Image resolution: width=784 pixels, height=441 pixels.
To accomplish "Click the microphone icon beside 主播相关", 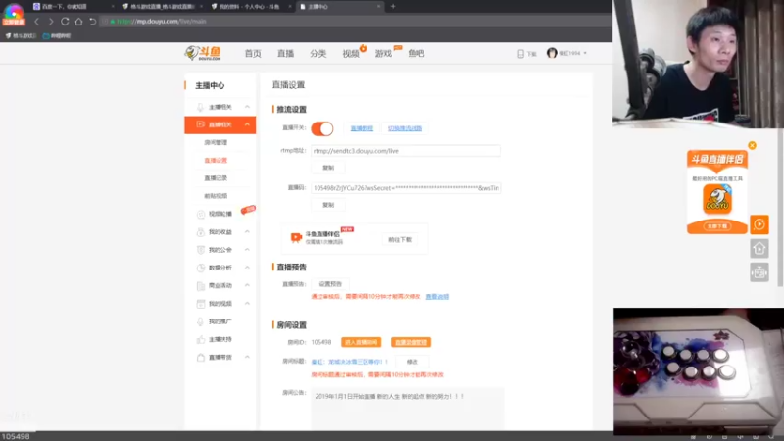I will [200, 107].
